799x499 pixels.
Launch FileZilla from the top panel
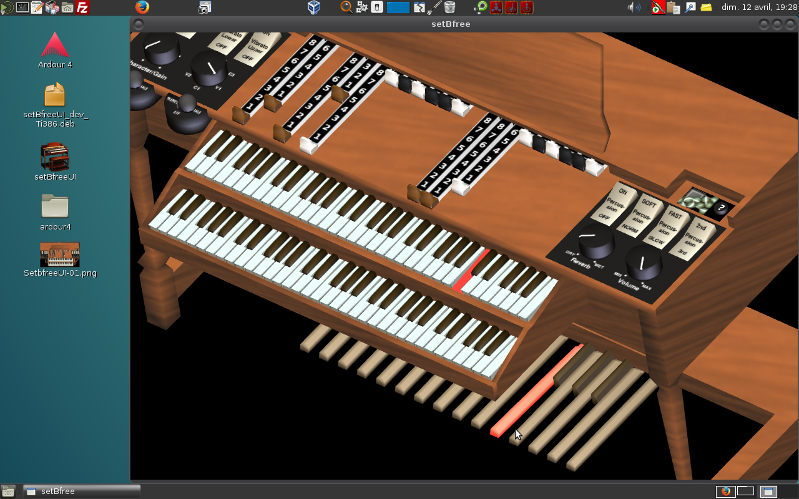[x=82, y=7]
